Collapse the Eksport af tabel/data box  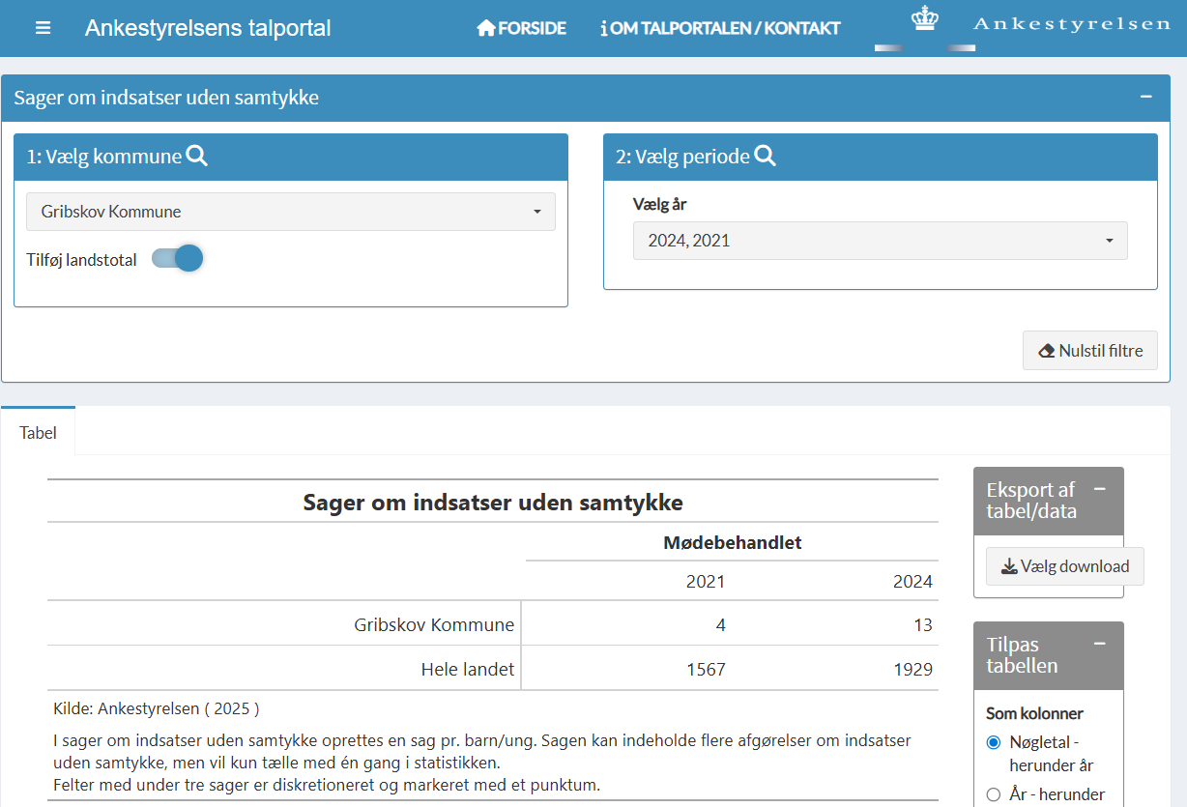point(1100,489)
